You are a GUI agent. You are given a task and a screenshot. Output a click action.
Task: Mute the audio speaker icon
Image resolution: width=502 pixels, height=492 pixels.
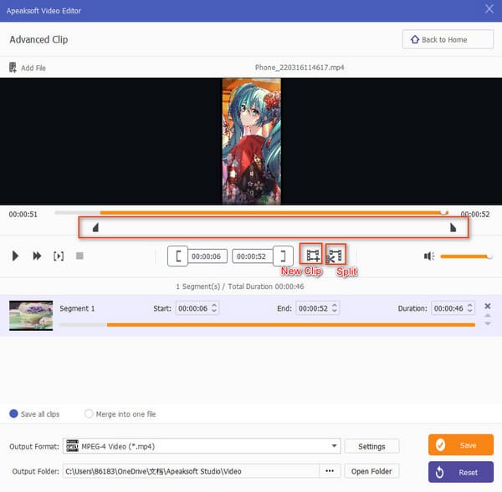(429, 256)
